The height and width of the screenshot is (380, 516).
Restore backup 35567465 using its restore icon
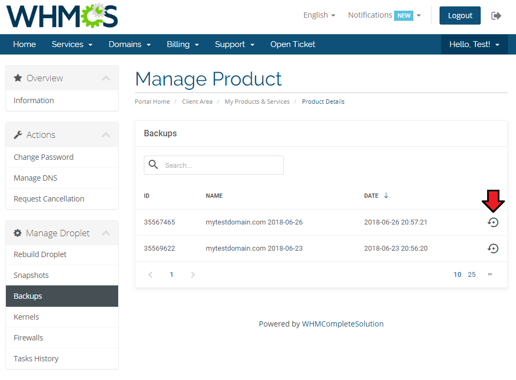tap(492, 222)
